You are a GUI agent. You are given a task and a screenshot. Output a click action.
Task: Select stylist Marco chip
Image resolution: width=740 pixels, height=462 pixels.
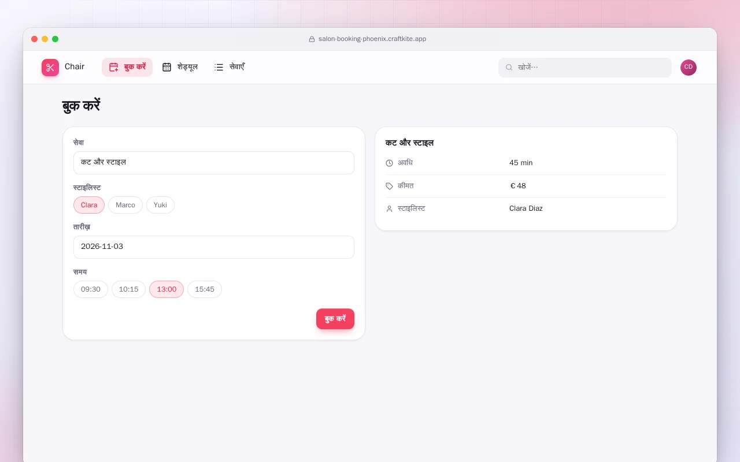click(125, 205)
